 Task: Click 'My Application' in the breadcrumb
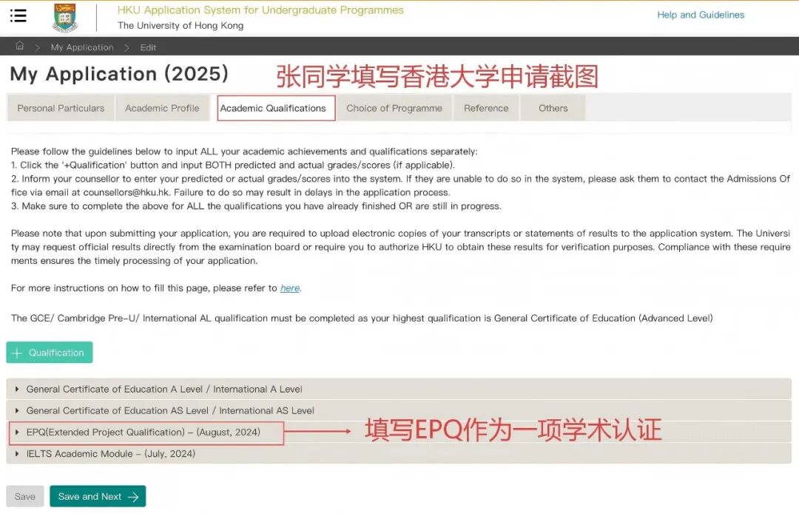pyautogui.click(x=82, y=47)
